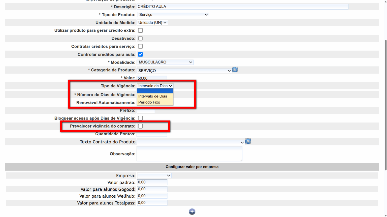
Task: Click refresh icon beside Categoria de Produto
Action: click(x=235, y=70)
